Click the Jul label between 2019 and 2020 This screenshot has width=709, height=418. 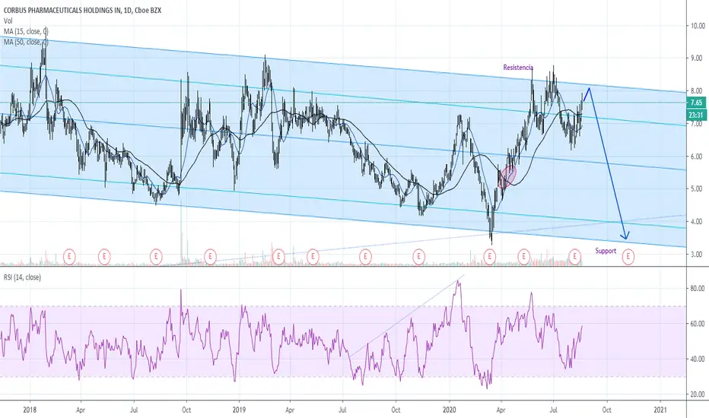pyautogui.click(x=343, y=410)
